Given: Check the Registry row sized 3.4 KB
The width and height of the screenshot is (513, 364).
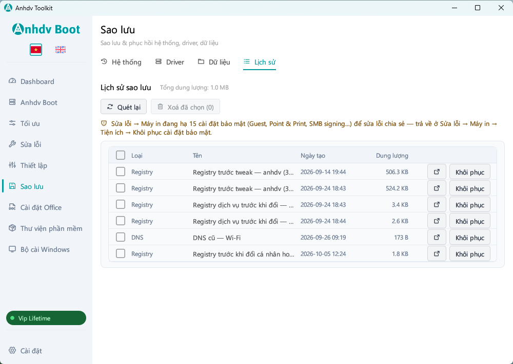Looking at the screenshot, I should coord(121,204).
